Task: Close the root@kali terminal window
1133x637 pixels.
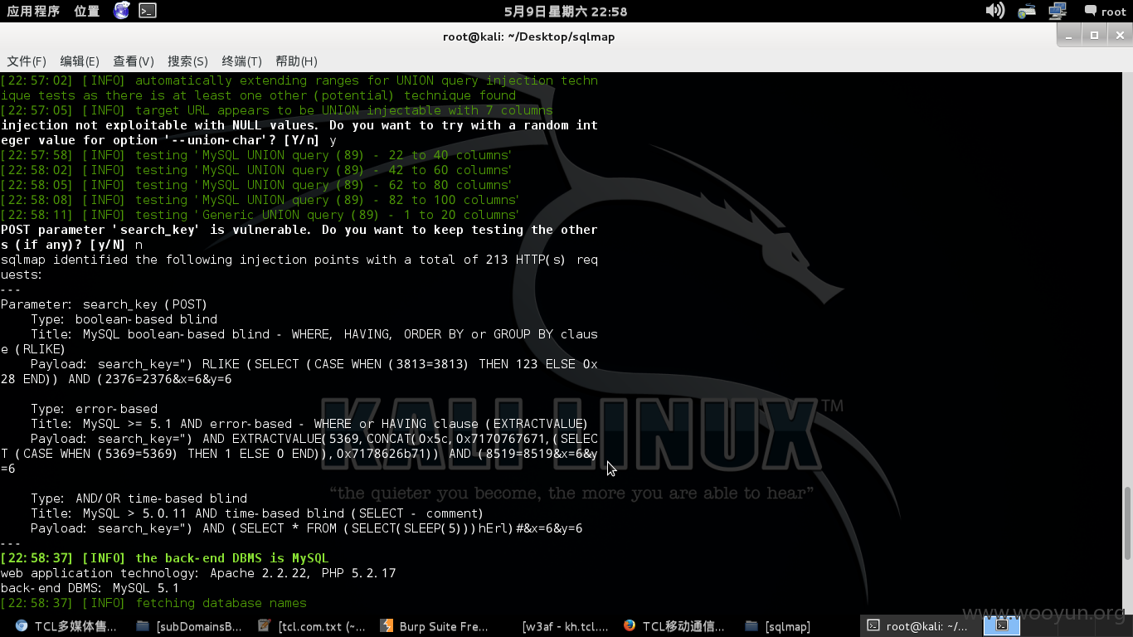Action: click(x=1119, y=35)
